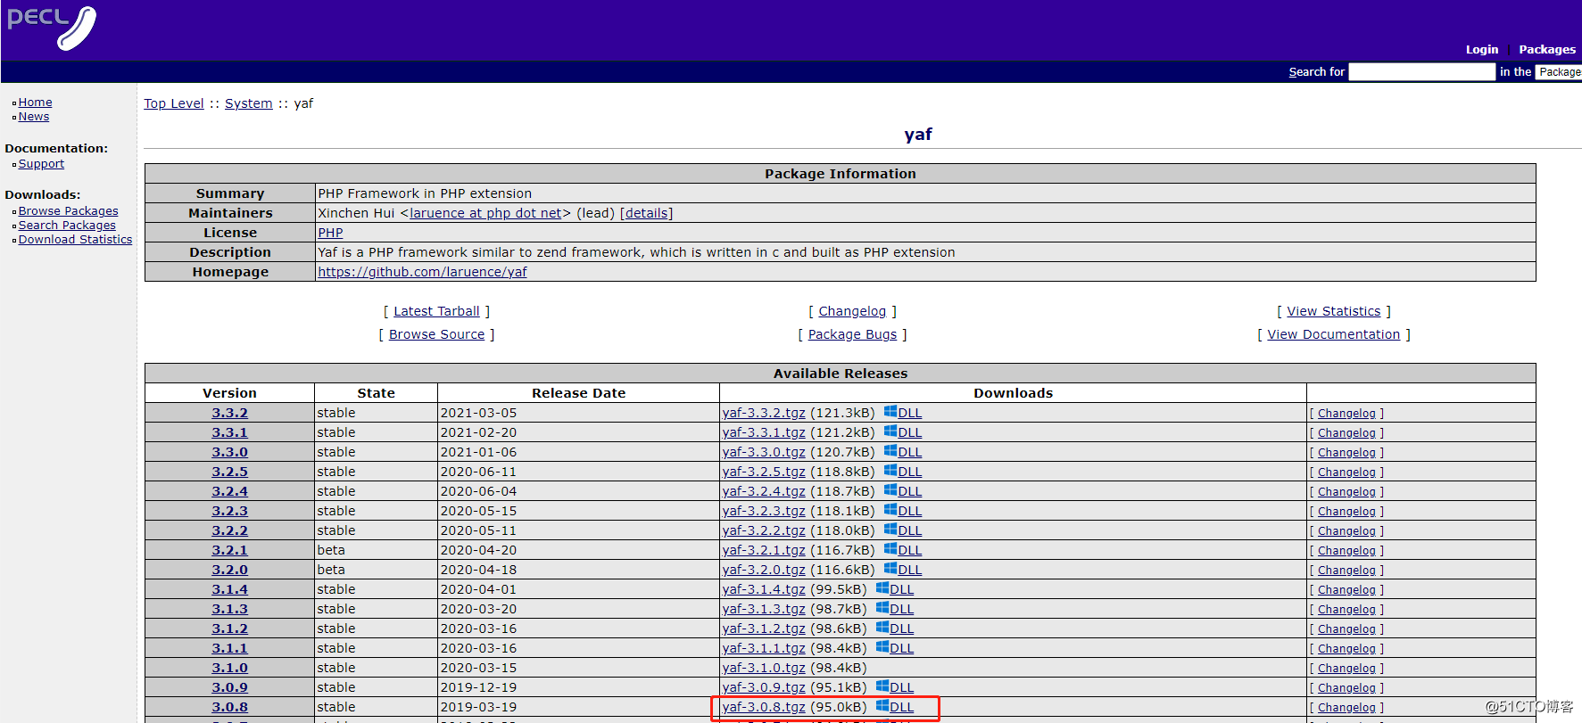
Task: Download yaf-3.1.0.tgz
Action: click(x=764, y=668)
